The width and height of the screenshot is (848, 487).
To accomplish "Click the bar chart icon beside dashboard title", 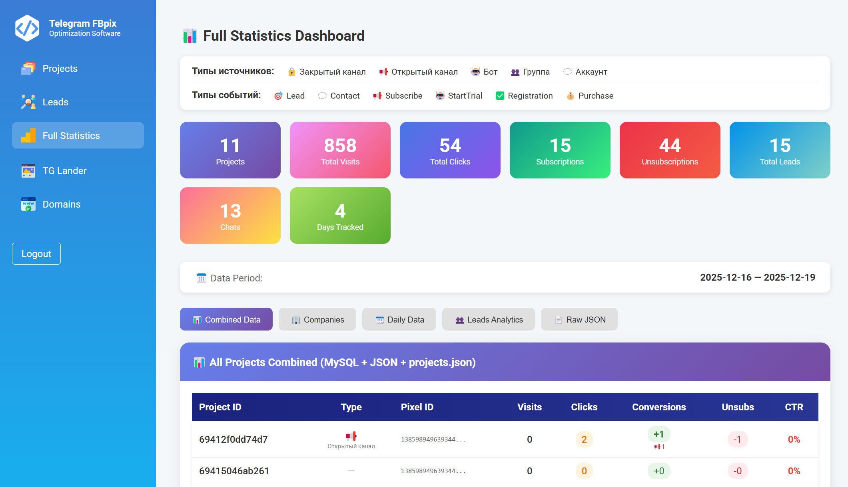I will pyautogui.click(x=190, y=36).
